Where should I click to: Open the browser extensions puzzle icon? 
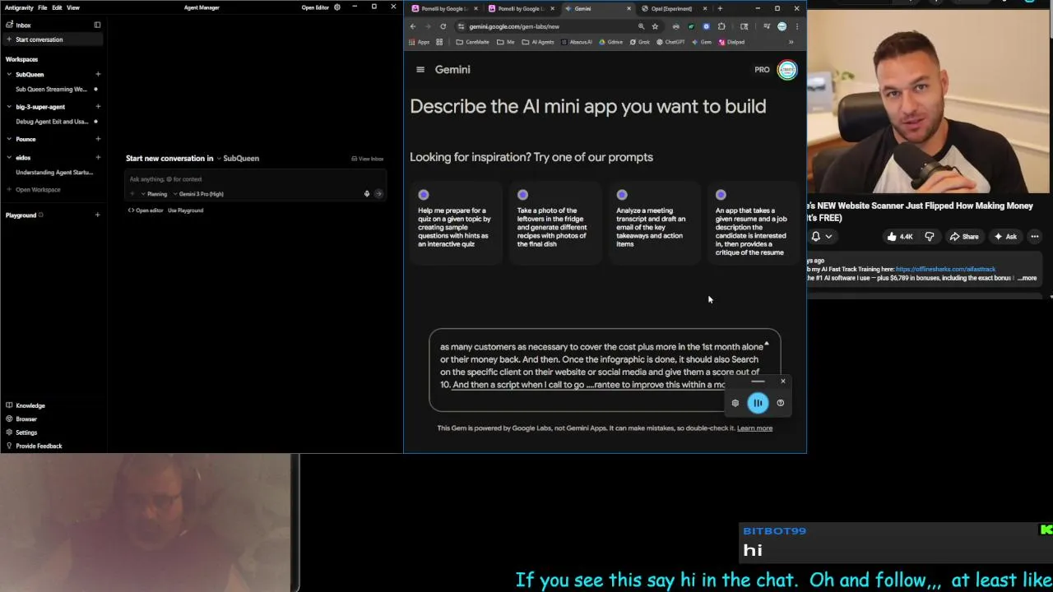pos(721,26)
